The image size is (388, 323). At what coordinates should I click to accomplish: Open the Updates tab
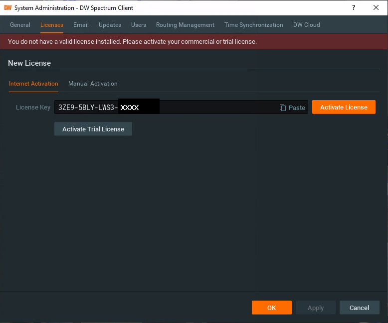tap(110, 25)
